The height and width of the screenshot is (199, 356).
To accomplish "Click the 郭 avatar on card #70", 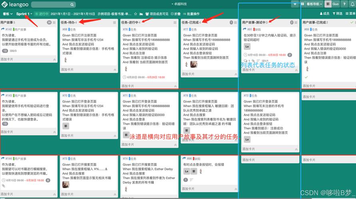I will [66, 126].
